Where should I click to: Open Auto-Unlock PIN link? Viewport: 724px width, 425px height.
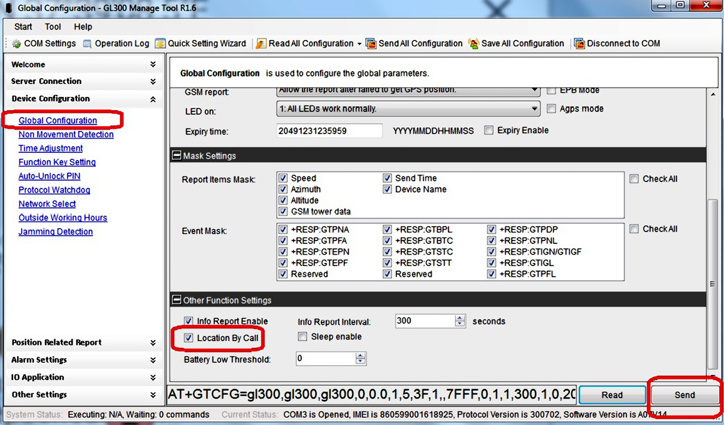point(49,176)
